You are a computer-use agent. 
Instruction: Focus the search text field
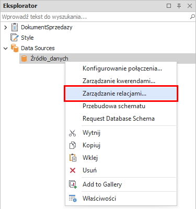click(x=95, y=17)
